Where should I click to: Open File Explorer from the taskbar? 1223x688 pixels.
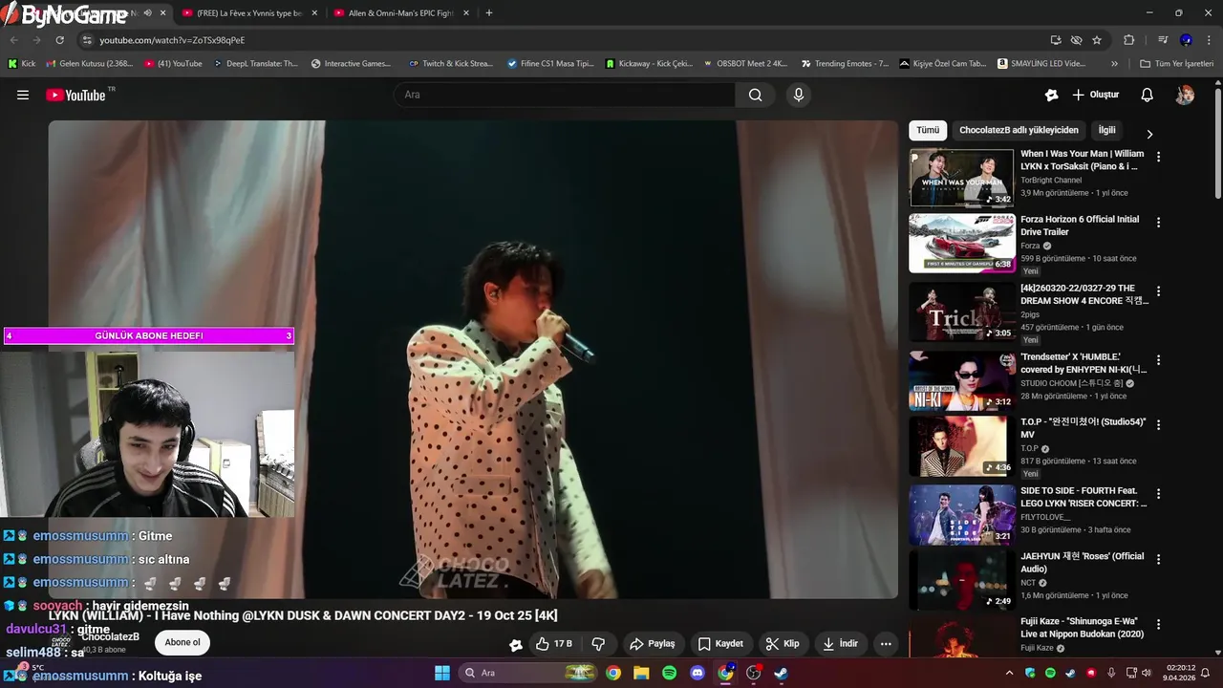coord(641,673)
